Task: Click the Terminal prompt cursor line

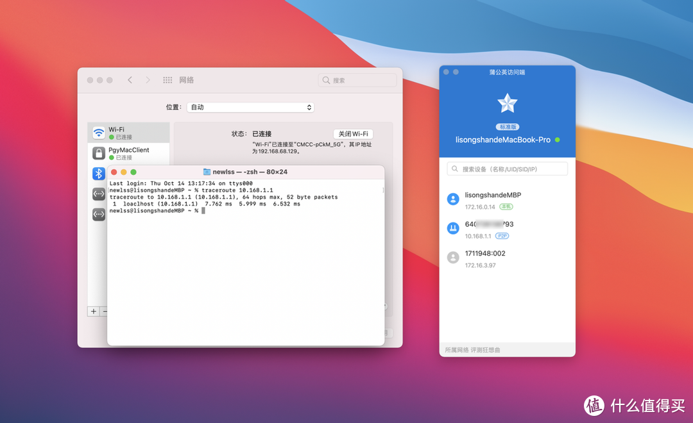Action: pyautogui.click(x=157, y=211)
